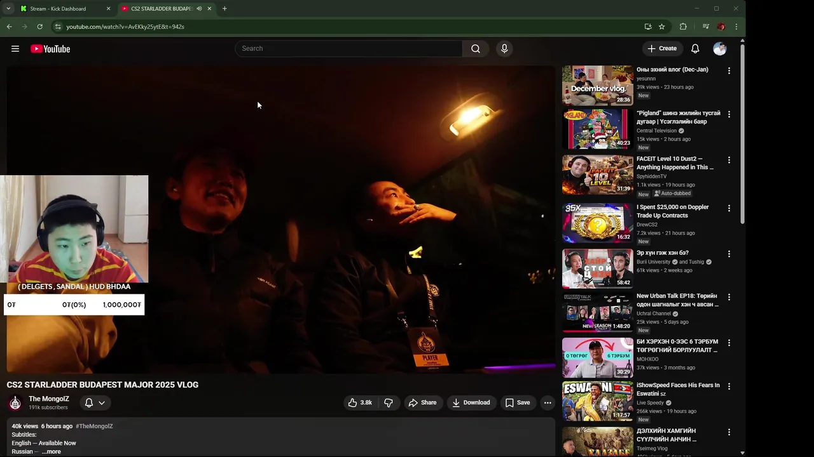Share the video
Viewport: 814px width, 457px height.
[423, 402]
